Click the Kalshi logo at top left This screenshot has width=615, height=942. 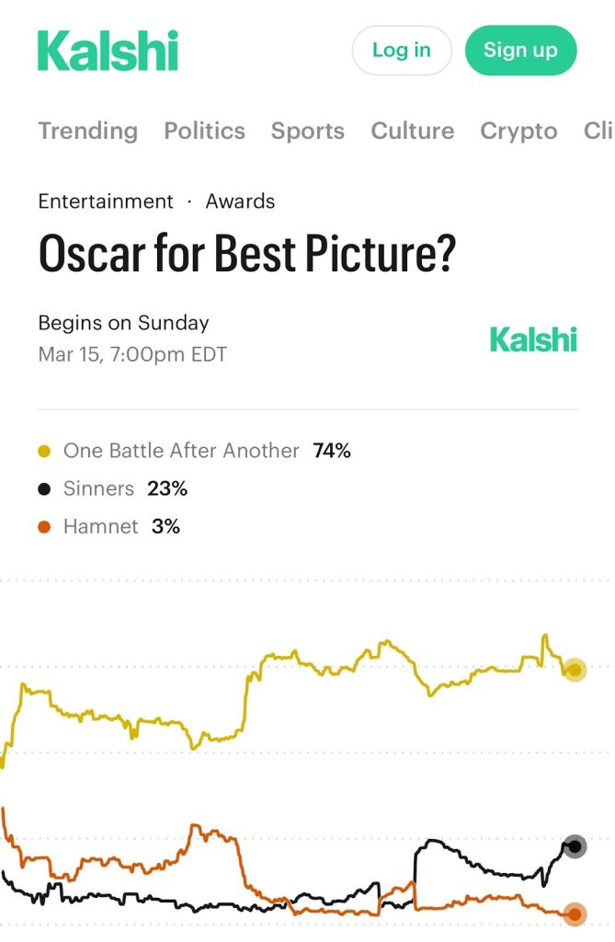(108, 51)
